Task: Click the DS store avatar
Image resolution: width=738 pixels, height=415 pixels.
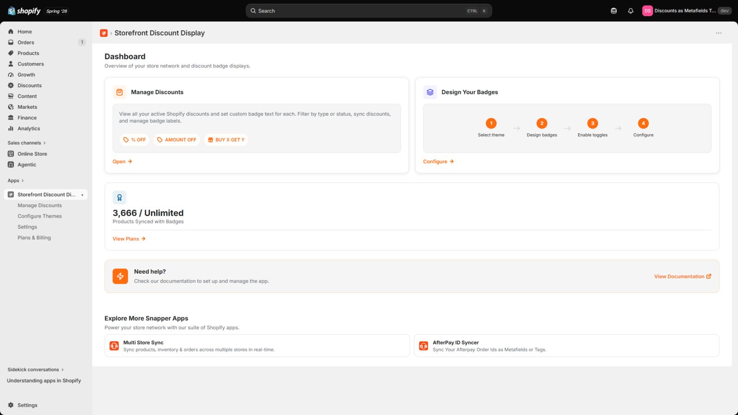Action: [648, 11]
